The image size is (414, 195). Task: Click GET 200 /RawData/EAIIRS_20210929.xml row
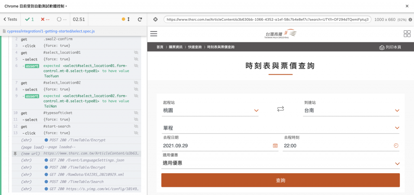point(76,174)
